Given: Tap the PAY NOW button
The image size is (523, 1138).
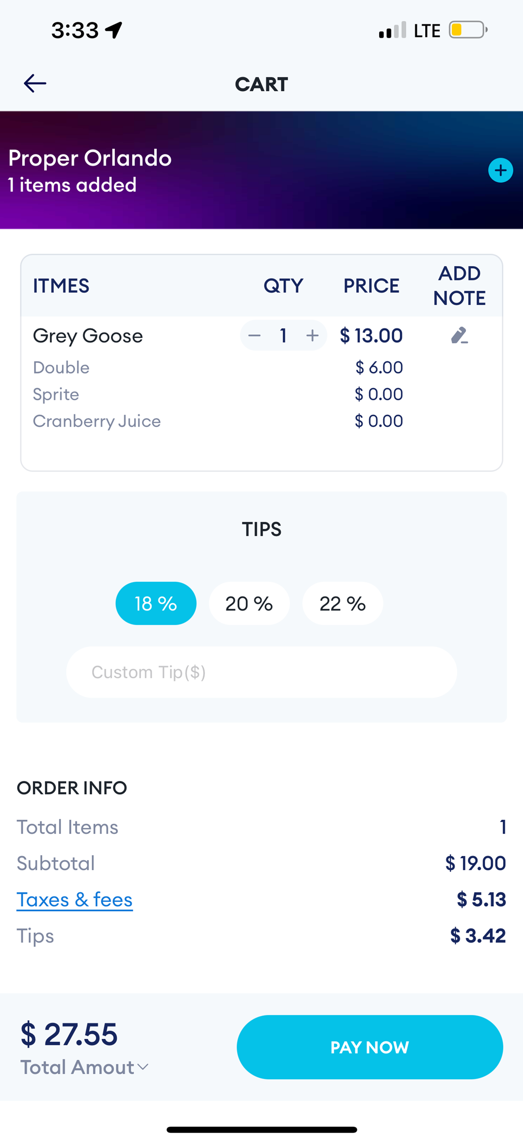Looking at the screenshot, I should [x=370, y=1047].
